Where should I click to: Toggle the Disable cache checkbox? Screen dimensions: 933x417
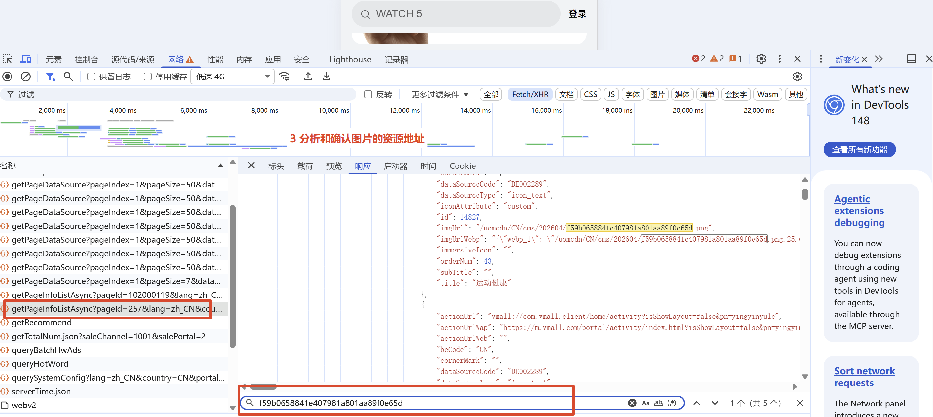[147, 77]
